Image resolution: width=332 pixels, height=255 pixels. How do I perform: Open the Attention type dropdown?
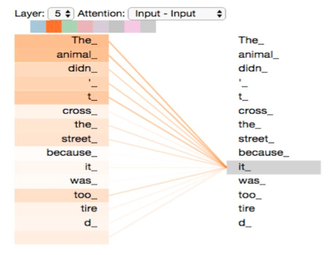[x=177, y=13]
